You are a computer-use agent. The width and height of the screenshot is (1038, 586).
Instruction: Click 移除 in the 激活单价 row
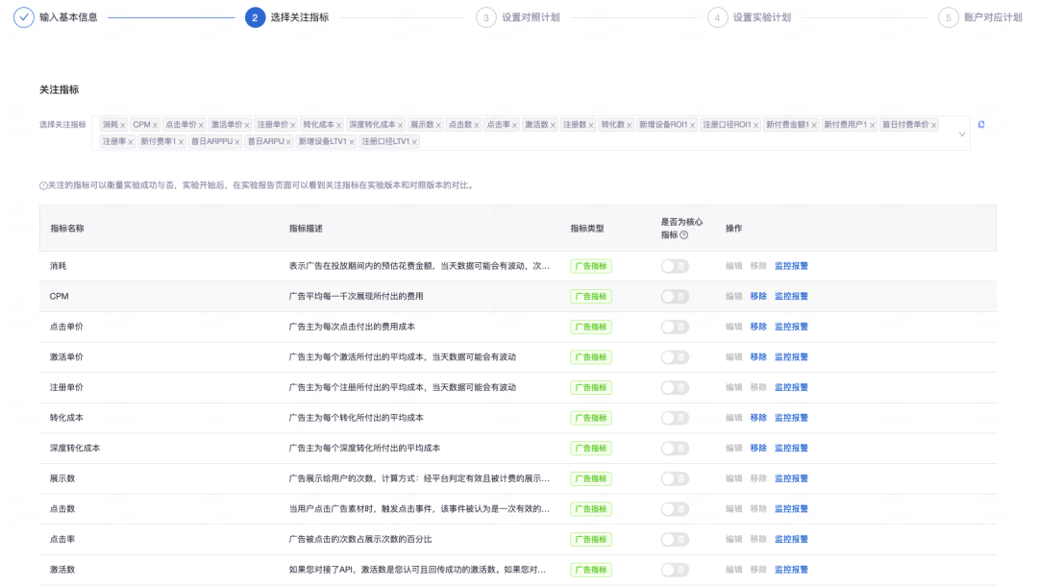(758, 357)
